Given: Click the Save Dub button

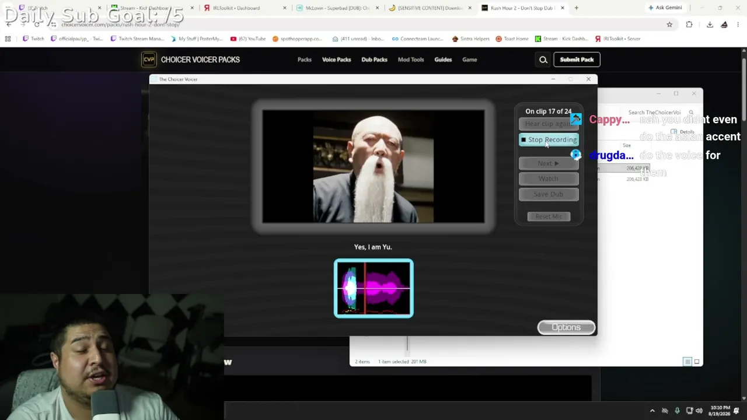Looking at the screenshot, I should [549, 194].
